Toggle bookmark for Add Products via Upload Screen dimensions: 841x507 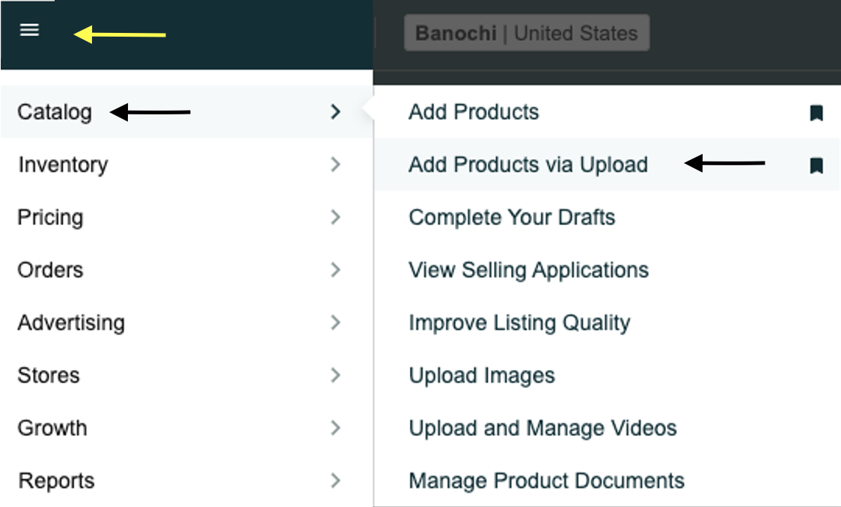tap(816, 165)
